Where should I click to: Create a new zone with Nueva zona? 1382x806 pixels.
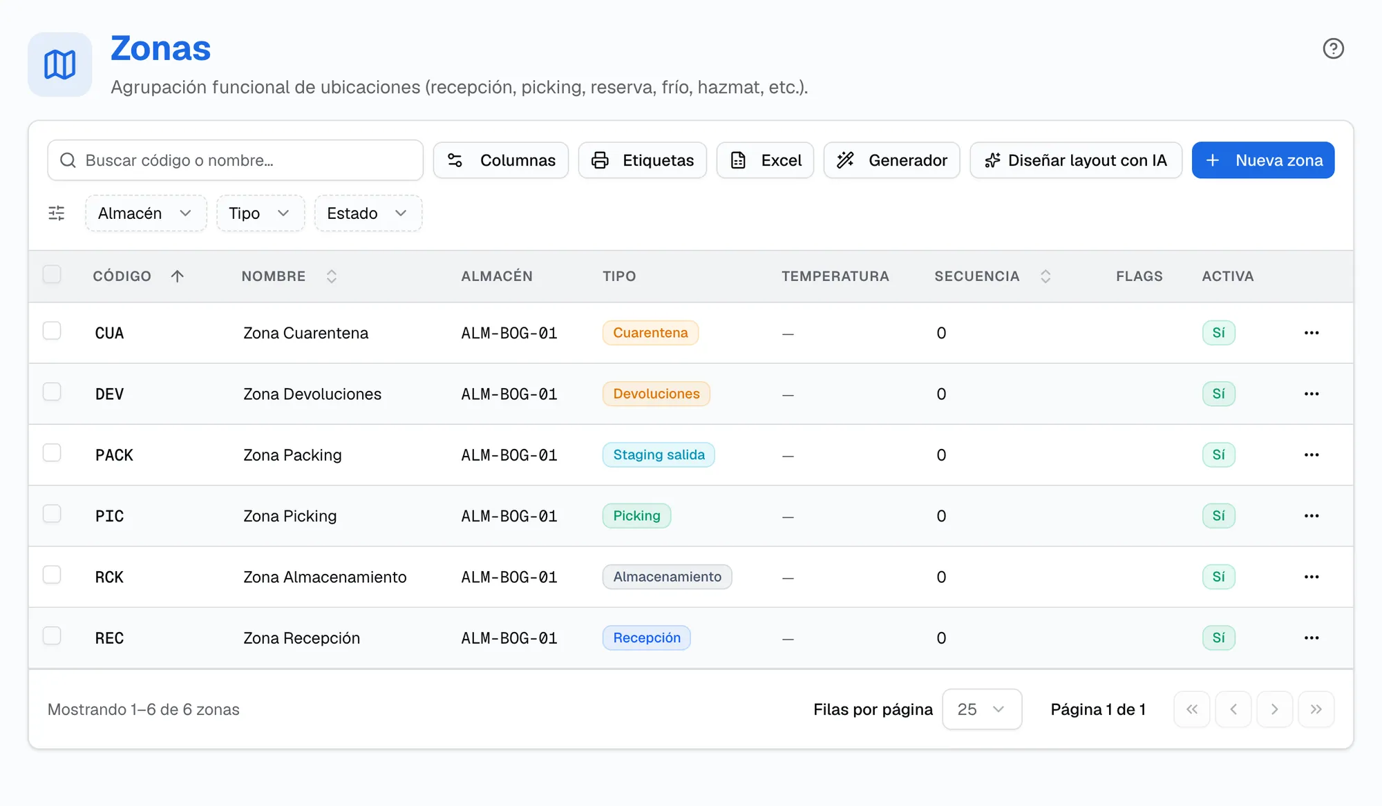click(x=1263, y=160)
